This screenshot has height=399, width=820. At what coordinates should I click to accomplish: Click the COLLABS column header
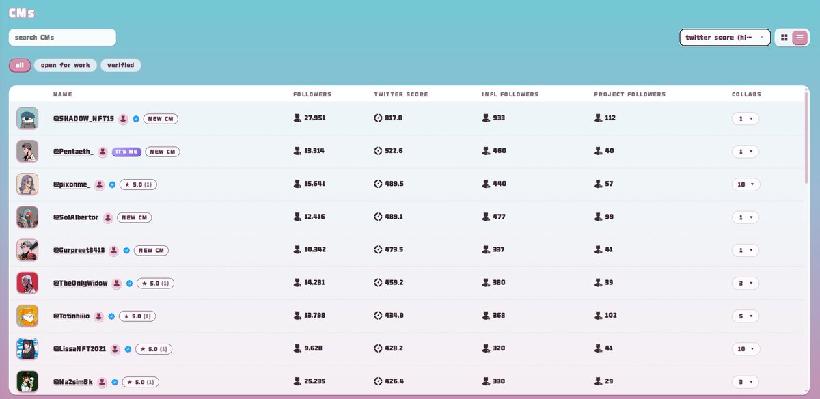[x=746, y=94]
